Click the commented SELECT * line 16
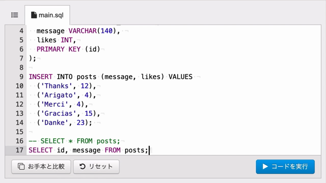Screen dimensions: 326x183 click(74, 141)
